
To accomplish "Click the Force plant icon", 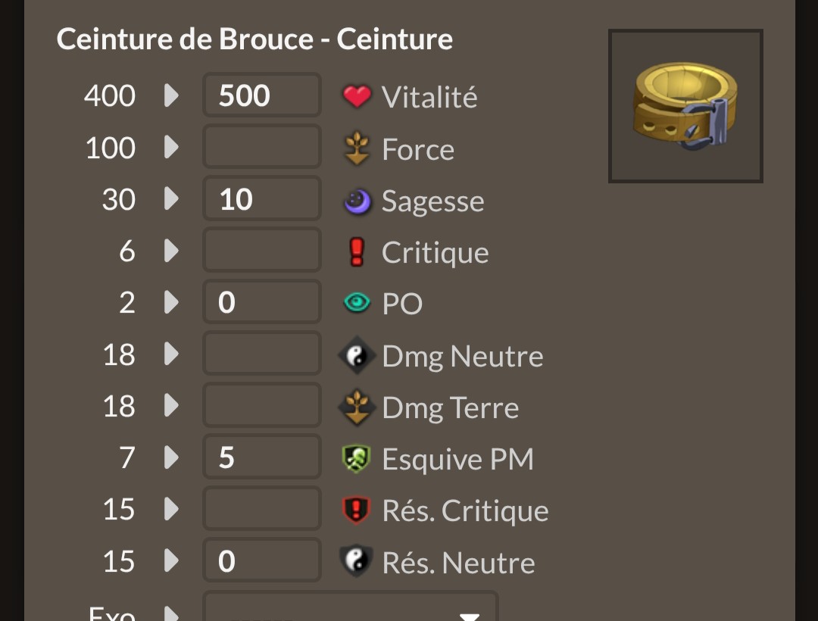I will 357,148.
